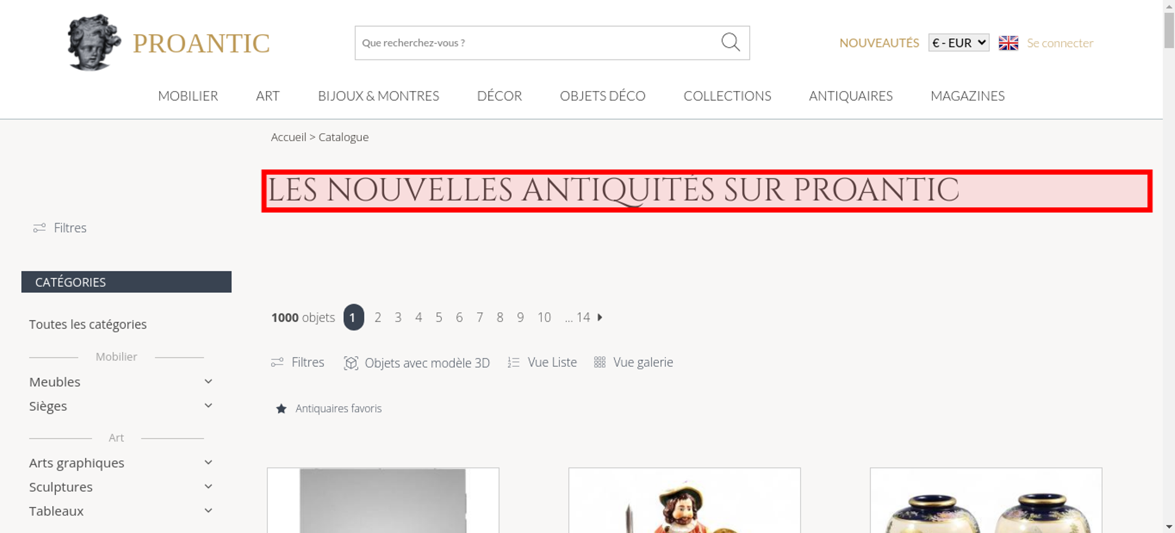Switch language via UK flag icon

click(x=1008, y=43)
